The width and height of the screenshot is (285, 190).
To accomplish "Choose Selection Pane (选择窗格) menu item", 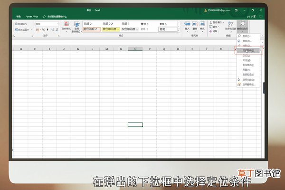I will coord(248,85).
